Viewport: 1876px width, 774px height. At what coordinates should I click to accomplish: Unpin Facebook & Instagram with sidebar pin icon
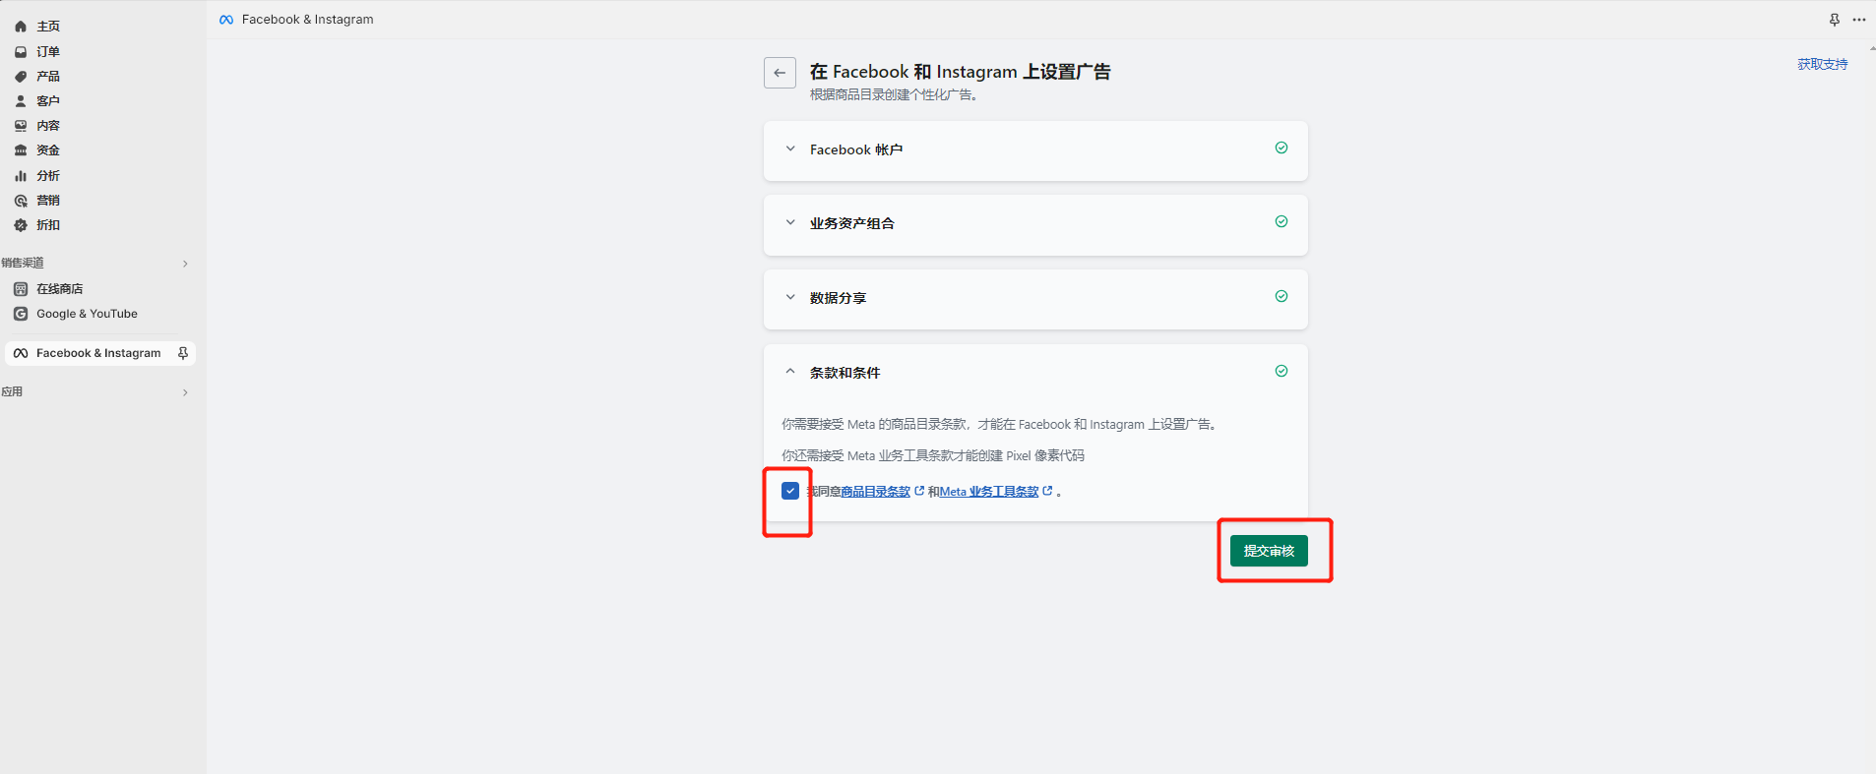(183, 353)
